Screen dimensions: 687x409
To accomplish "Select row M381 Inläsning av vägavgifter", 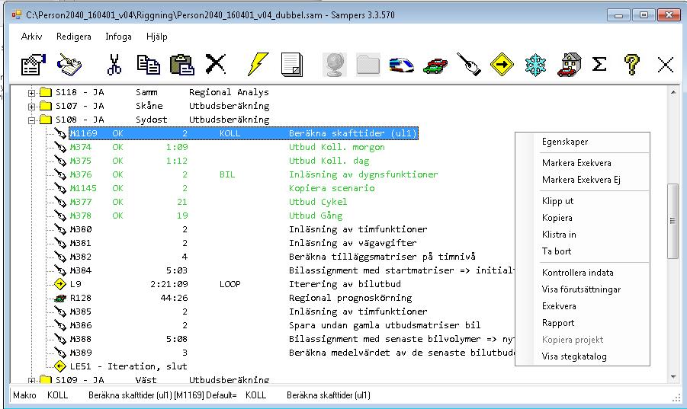I will (x=243, y=243).
